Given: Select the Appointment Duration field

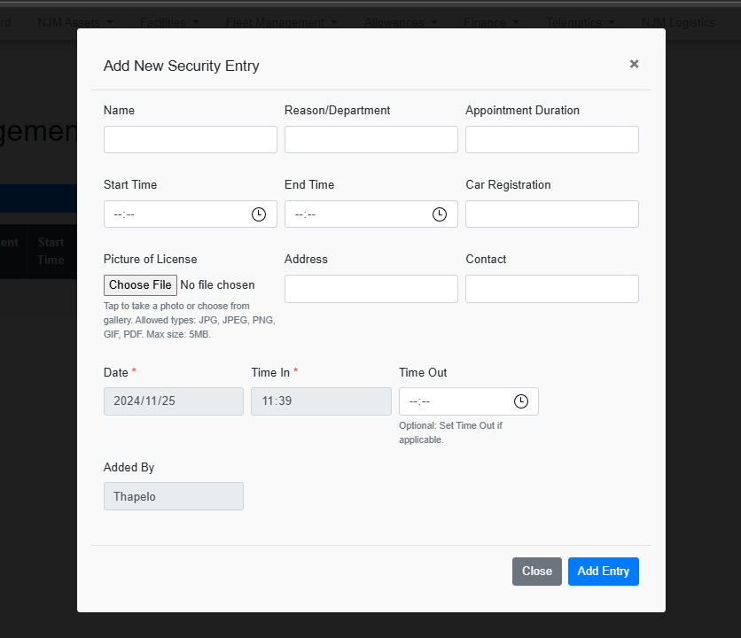Looking at the screenshot, I should click(552, 140).
